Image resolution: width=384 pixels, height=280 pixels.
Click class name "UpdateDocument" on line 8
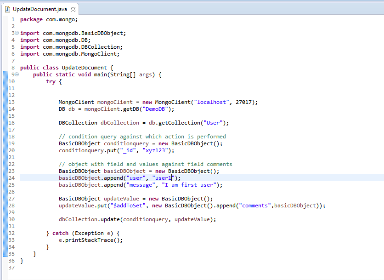click(84, 68)
